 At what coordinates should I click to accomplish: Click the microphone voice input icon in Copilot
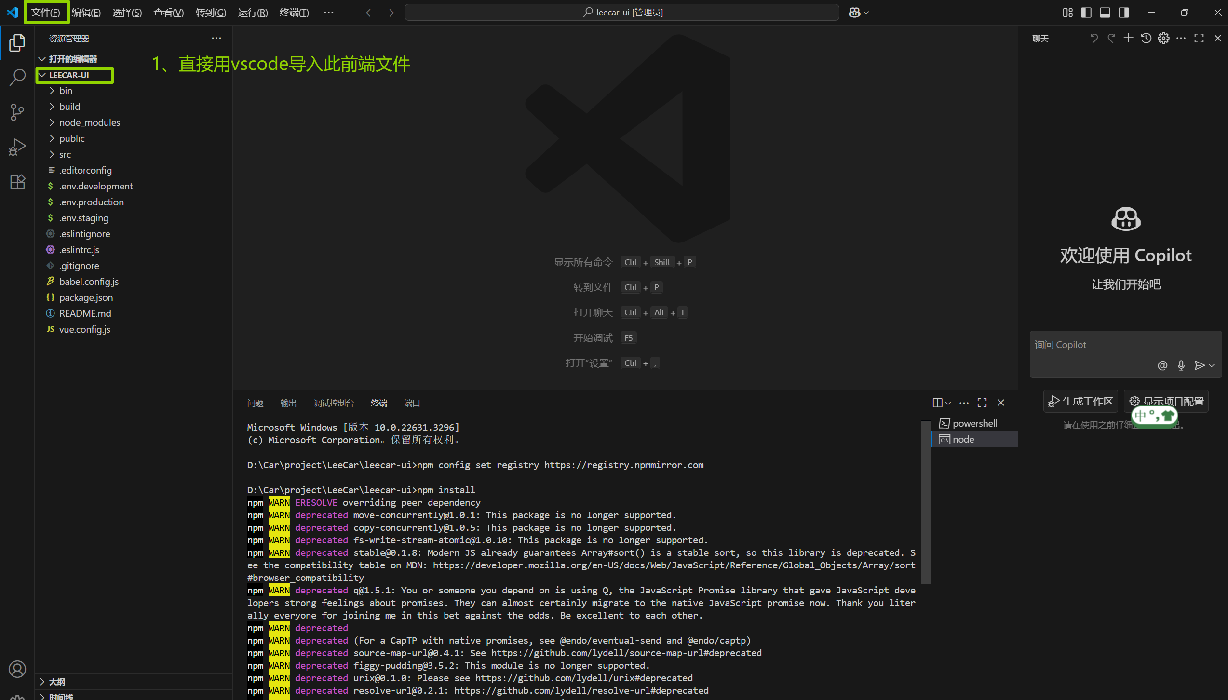(1181, 365)
